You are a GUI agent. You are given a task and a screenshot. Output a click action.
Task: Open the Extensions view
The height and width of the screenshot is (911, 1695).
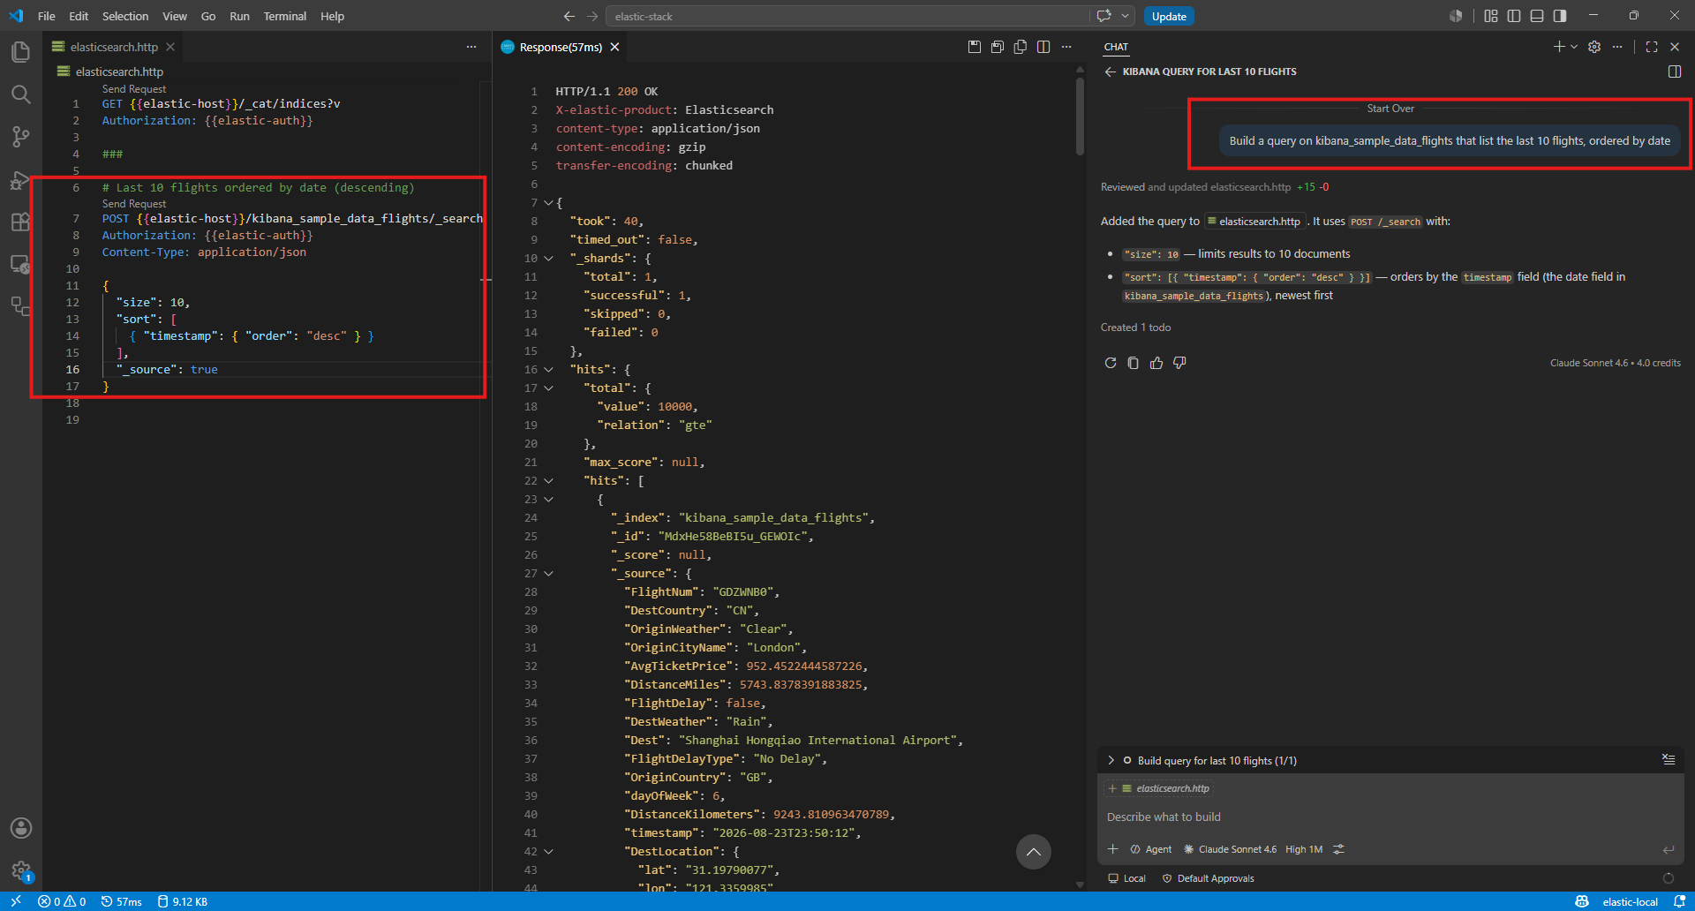pyautogui.click(x=20, y=222)
